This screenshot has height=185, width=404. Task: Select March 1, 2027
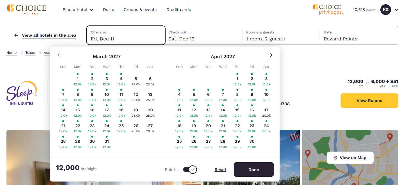pyautogui.click(x=78, y=79)
